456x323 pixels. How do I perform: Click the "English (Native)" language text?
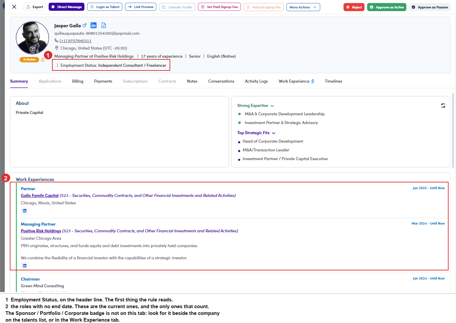(x=221, y=56)
